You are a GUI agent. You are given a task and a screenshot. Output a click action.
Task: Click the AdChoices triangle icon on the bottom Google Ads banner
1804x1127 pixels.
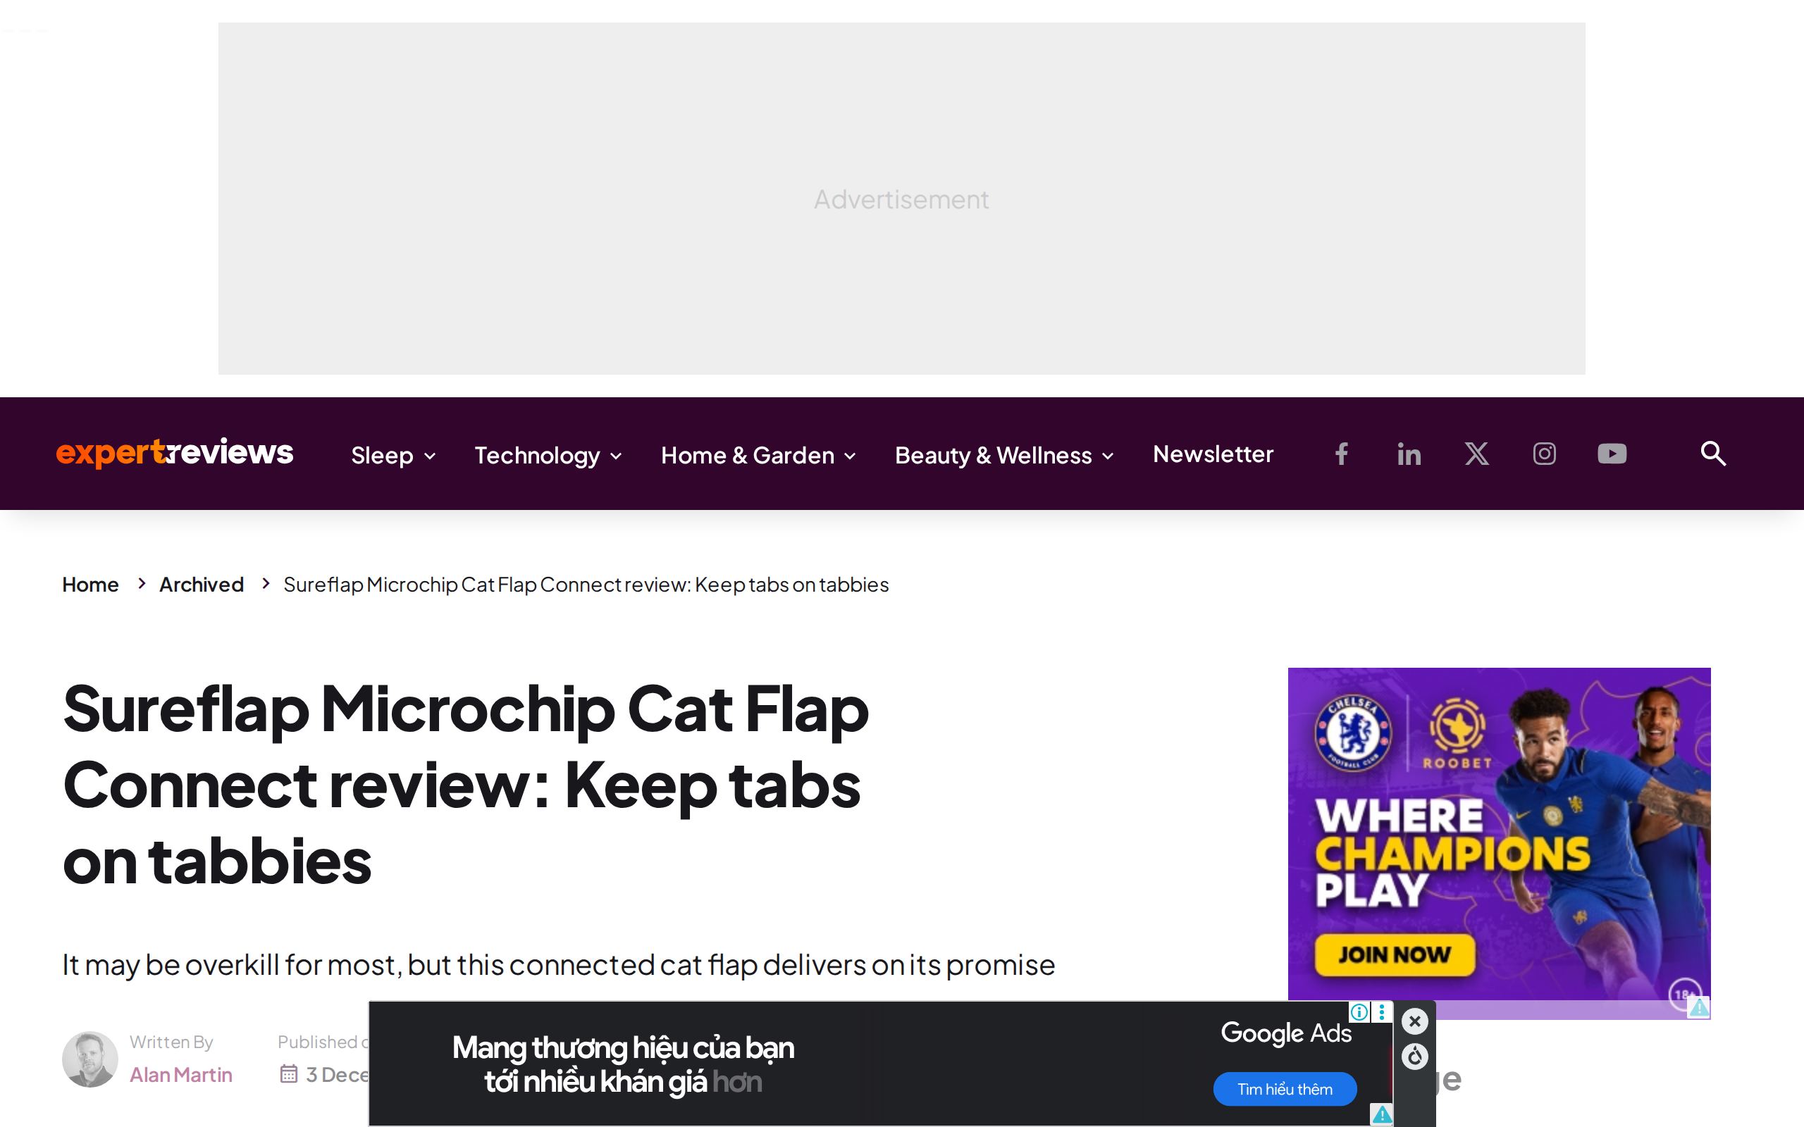pyautogui.click(x=1382, y=1114)
